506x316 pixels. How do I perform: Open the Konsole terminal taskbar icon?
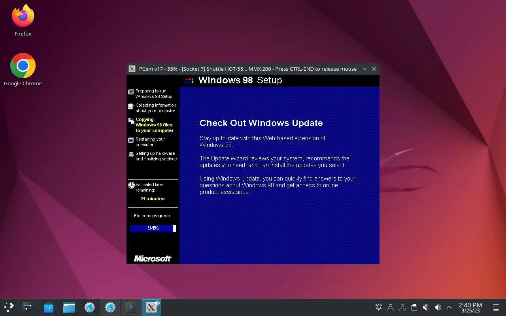pyautogui.click(x=131, y=307)
